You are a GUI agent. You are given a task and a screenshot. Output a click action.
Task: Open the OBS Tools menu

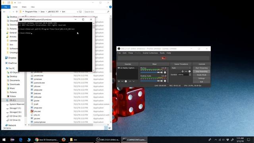point(162,53)
